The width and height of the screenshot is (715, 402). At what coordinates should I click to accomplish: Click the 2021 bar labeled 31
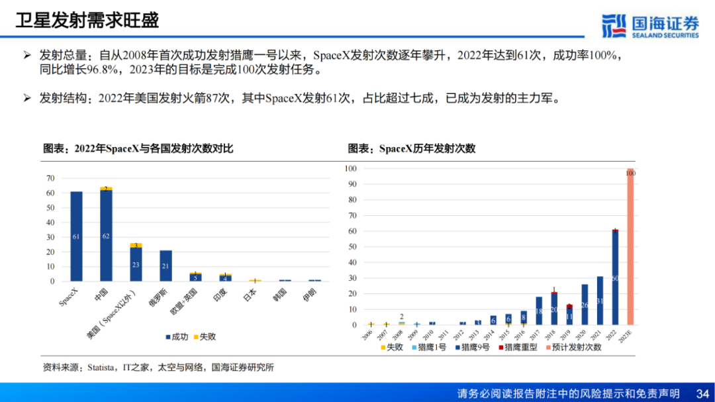(600, 301)
